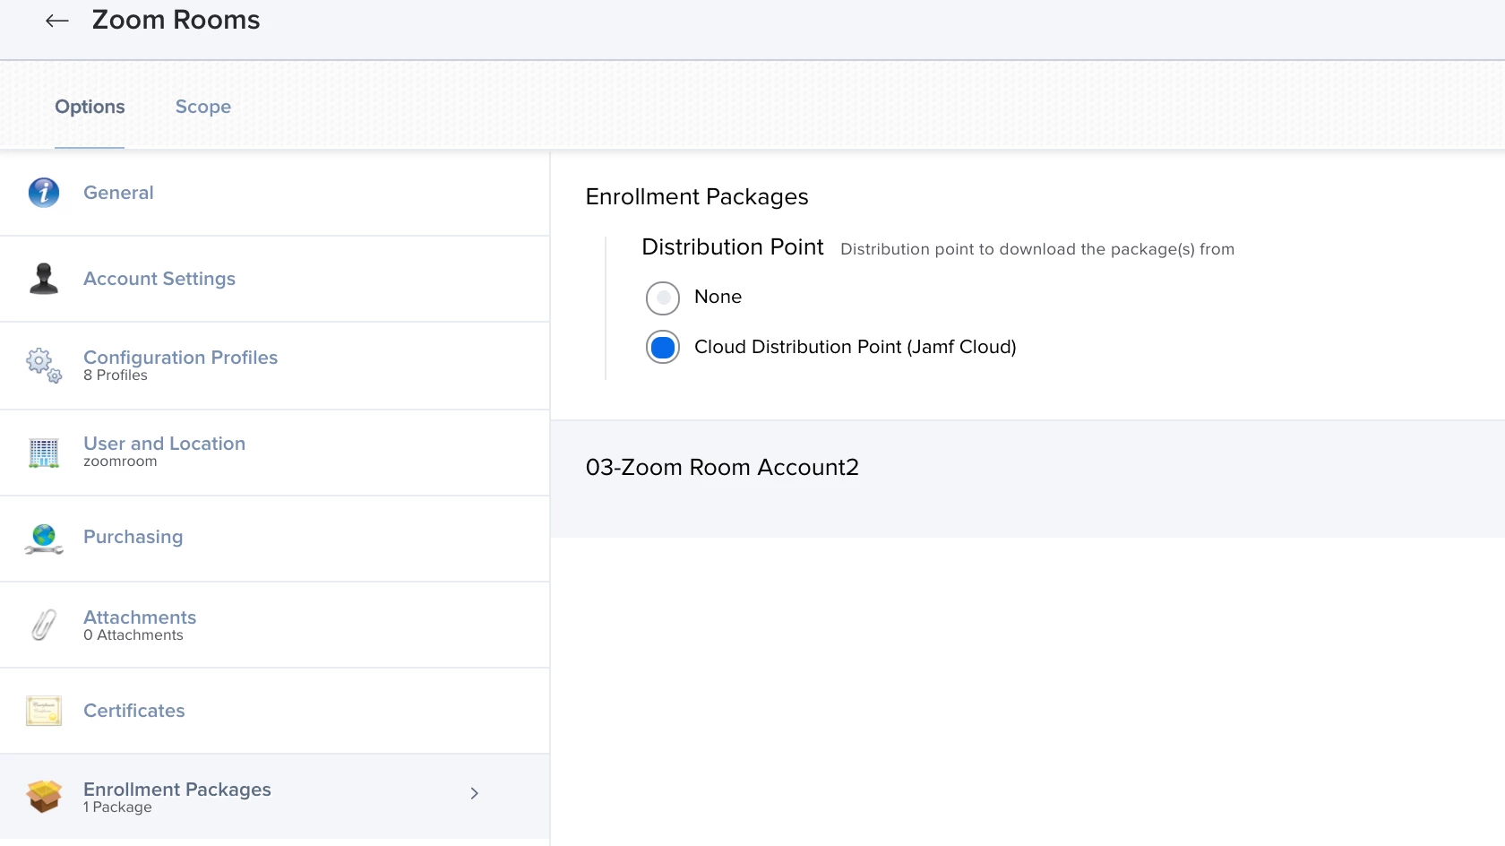Select Cloud Distribution Point (Jamf Cloud) radio
Viewport: 1505px width, 846px height.
coord(663,347)
